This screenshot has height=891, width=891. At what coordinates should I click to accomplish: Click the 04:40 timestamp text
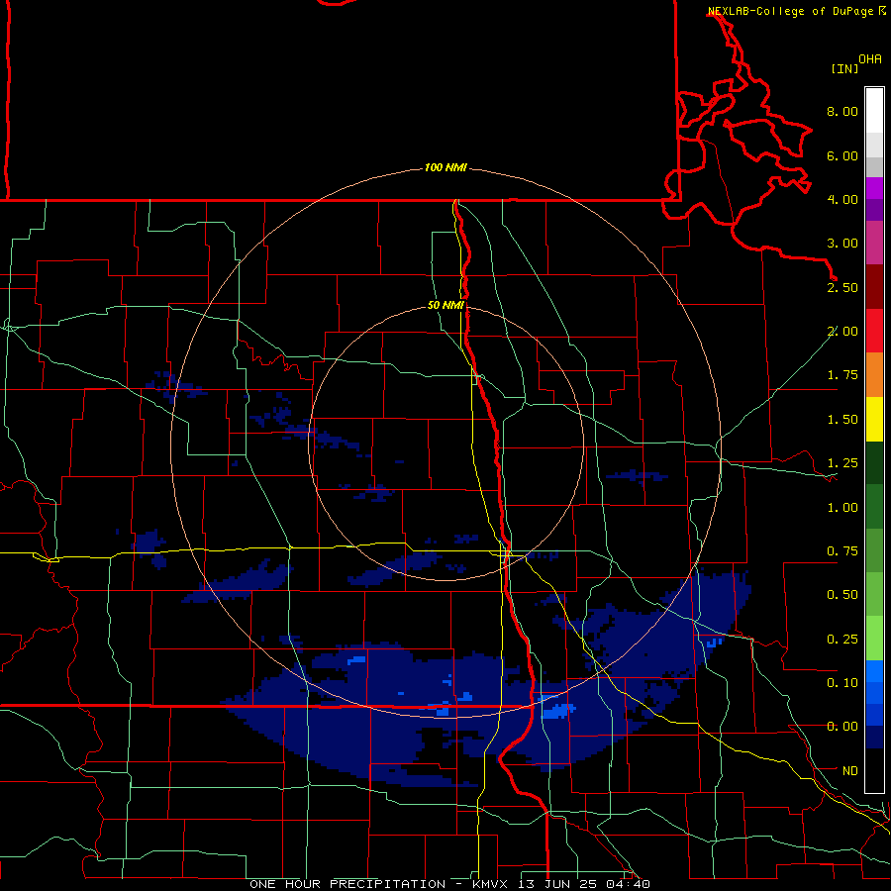pos(628,884)
